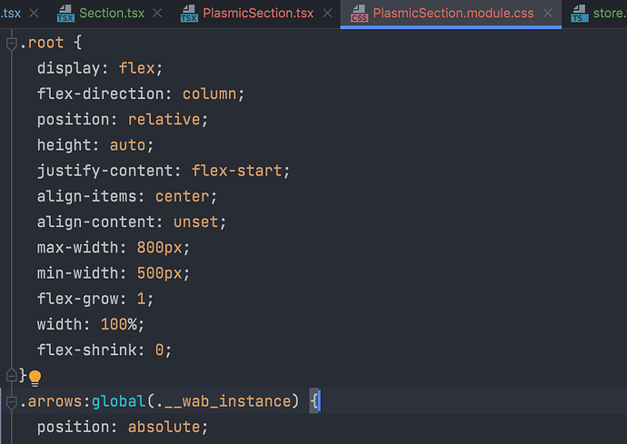627x444 pixels.
Task: Click the TS file icon on store tab
Action: pyautogui.click(x=579, y=15)
